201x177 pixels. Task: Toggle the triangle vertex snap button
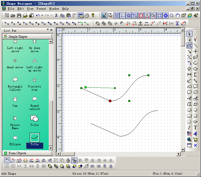point(147,16)
